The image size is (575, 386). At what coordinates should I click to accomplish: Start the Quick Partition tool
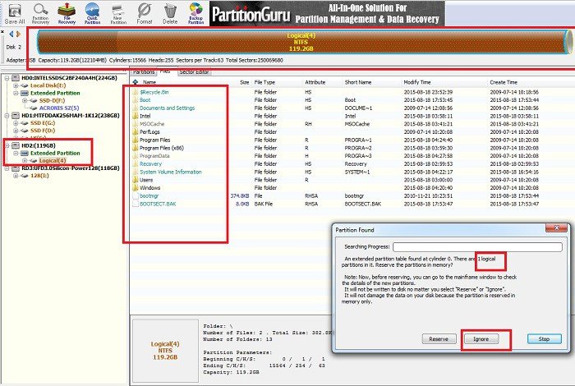click(92, 13)
